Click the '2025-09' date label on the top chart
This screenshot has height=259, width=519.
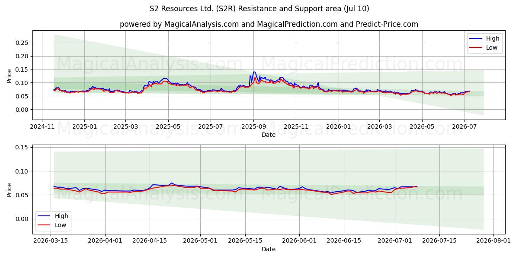click(253, 127)
